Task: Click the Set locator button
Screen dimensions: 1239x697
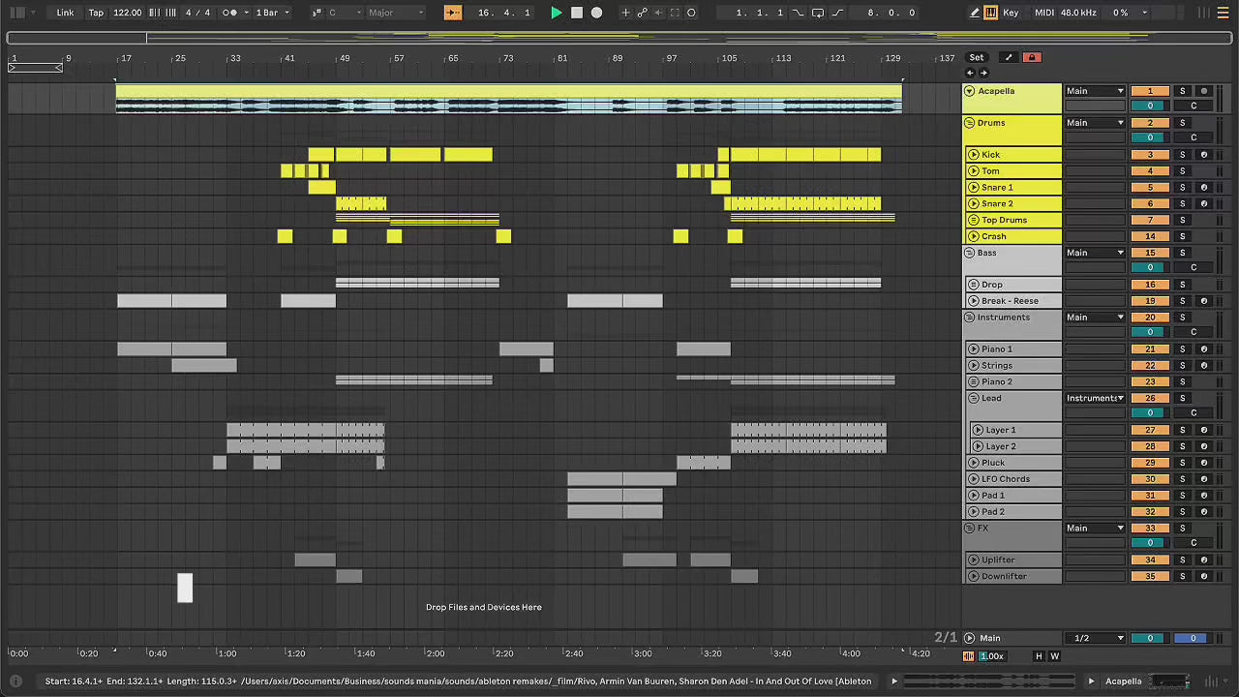Action: point(977,57)
